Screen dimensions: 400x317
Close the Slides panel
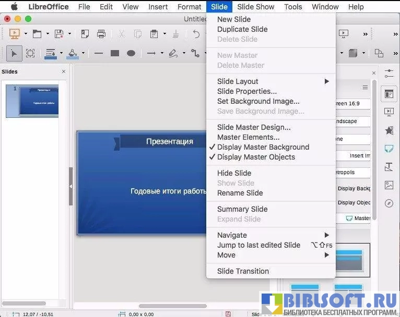[64, 71]
